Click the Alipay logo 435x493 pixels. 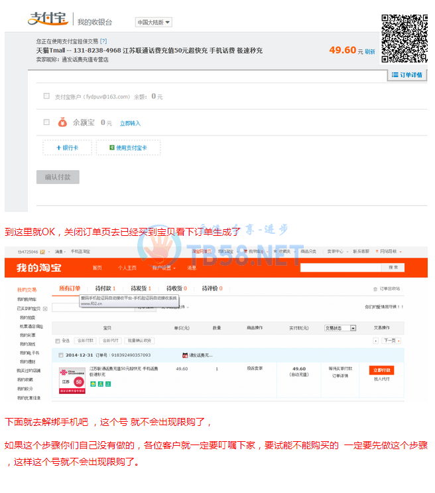tap(48, 19)
